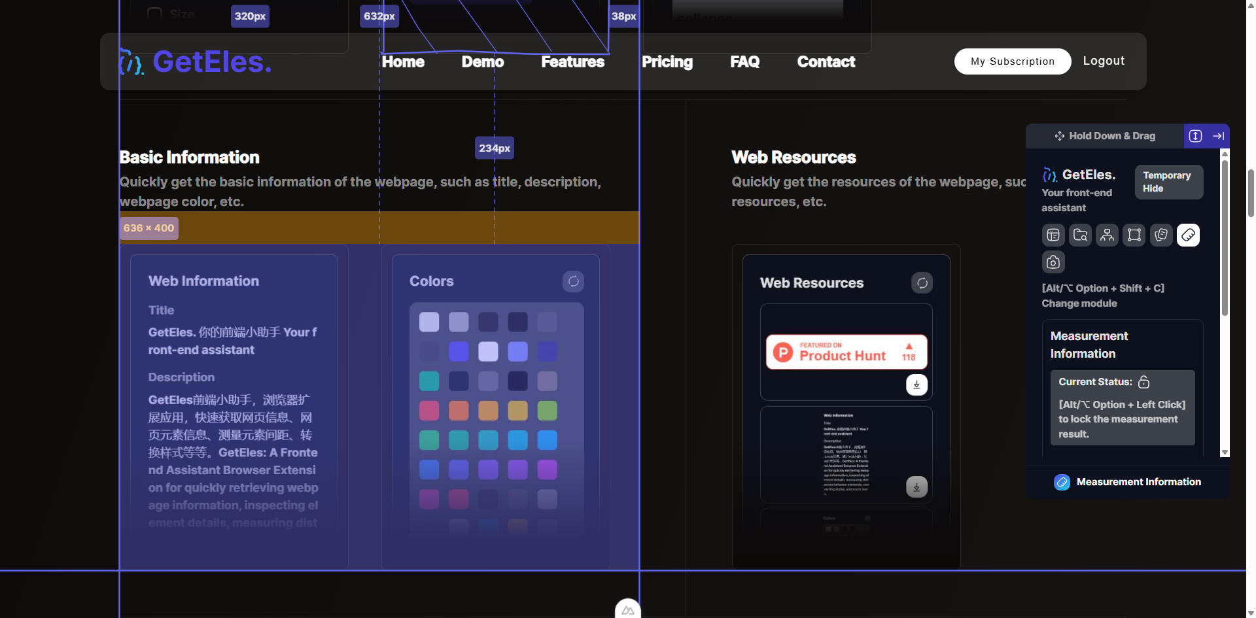Screen dimensions: 1256x618
Task: Refresh the Web Resources card
Action: point(922,283)
